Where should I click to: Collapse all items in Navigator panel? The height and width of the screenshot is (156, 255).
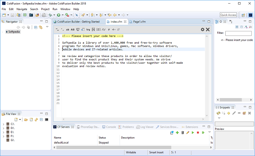36,27
